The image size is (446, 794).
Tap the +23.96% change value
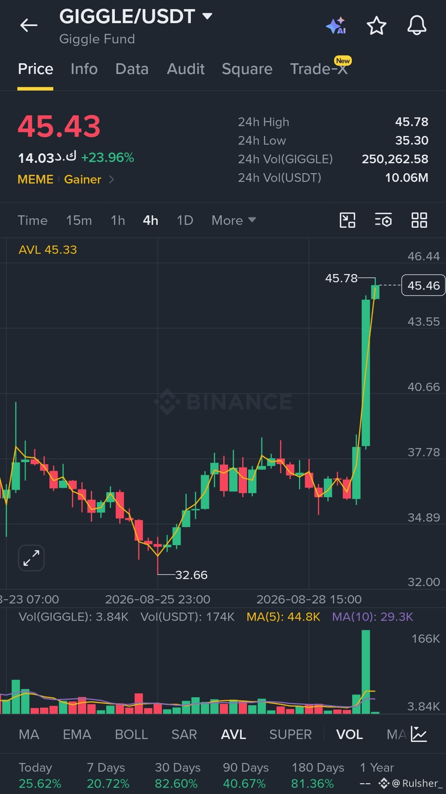coord(108,157)
